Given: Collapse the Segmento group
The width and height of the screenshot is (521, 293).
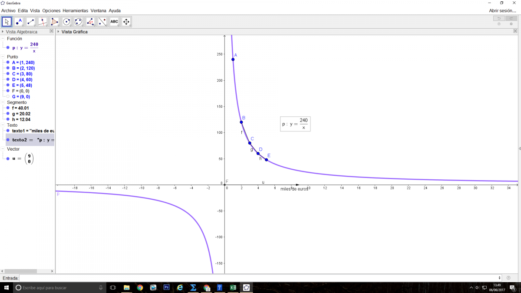Looking at the screenshot, I should point(3,102).
